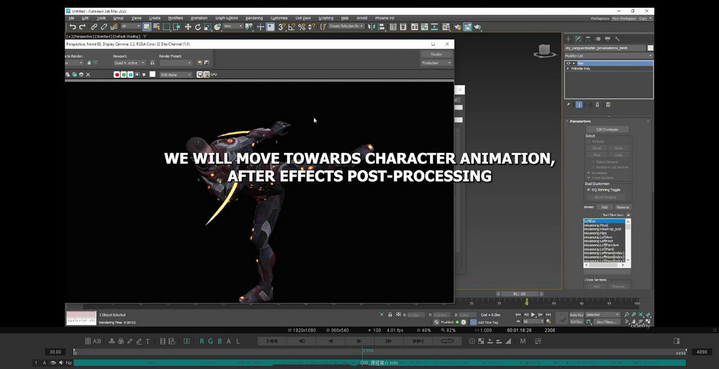This screenshot has width=719, height=369.
Task: Click the Clear (X) icon in render window toolbar
Action: [x=88, y=75]
